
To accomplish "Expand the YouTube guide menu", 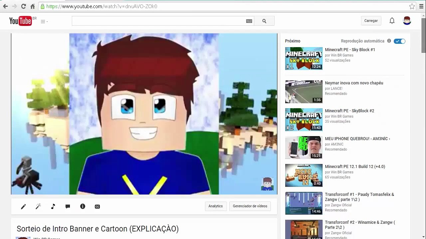I will click(44, 22).
